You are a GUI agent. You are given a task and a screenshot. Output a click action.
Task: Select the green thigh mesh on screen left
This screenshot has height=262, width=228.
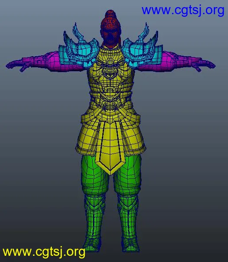93,175
